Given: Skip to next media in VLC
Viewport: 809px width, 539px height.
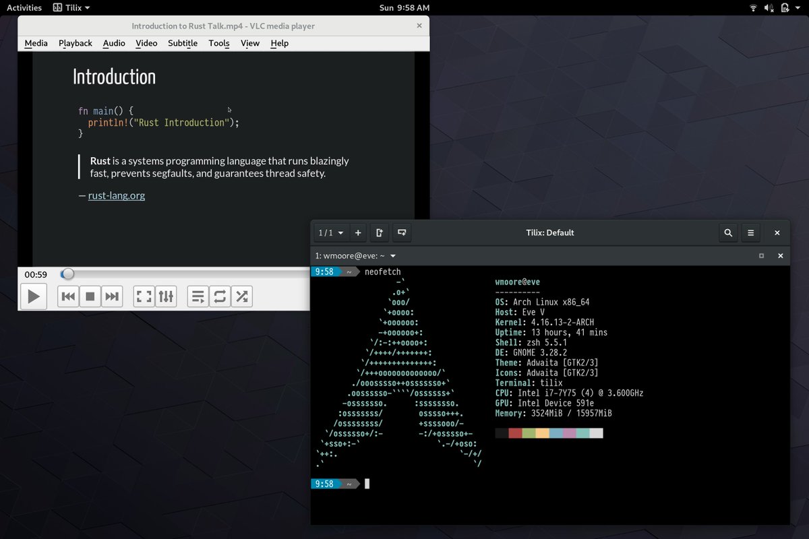Looking at the screenshot, I should tap(112, 296).
